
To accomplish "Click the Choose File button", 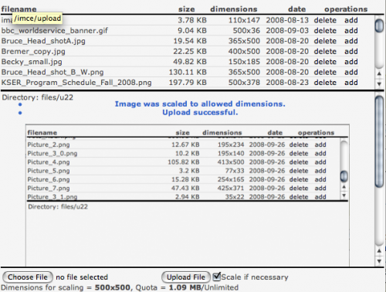I will [28, 277].
